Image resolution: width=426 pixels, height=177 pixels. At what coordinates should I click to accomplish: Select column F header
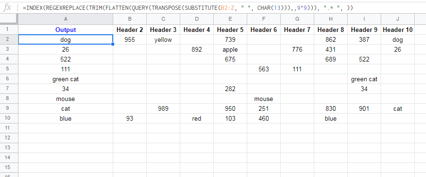264,19
